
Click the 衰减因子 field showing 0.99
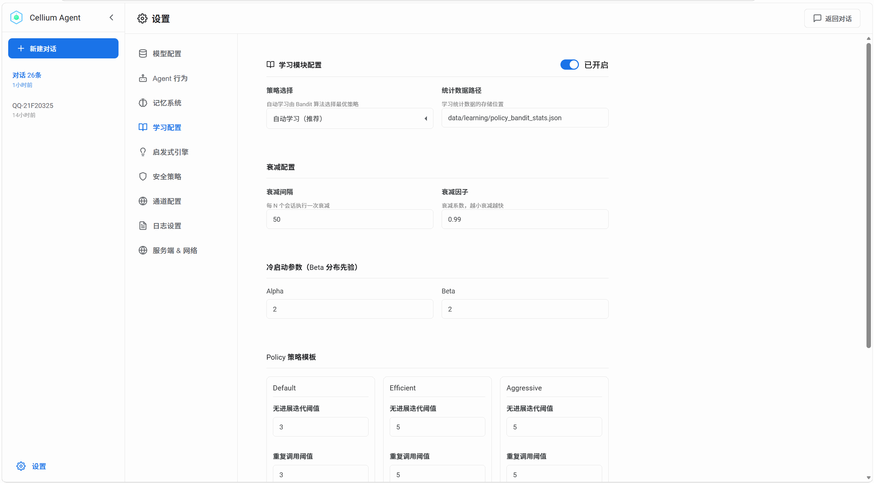pos(525,219)
